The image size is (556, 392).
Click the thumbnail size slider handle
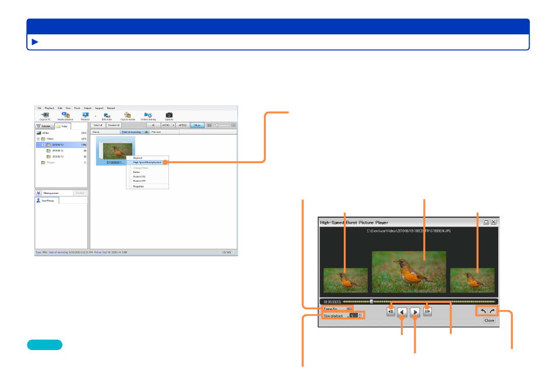tap(217, 125)
